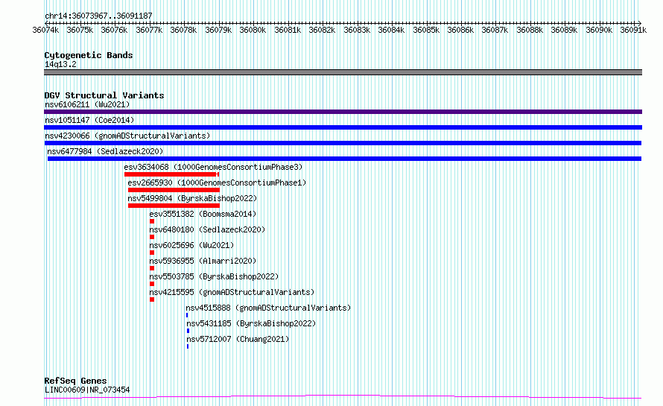Open the nsv5936955 (Almarri2020) label
Screen dimensions: 663x406
(x=203, y=261)
